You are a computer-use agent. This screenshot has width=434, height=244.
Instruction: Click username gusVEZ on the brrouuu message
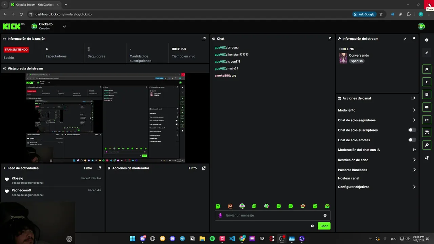pyautogui.click(x=220, y=48)
